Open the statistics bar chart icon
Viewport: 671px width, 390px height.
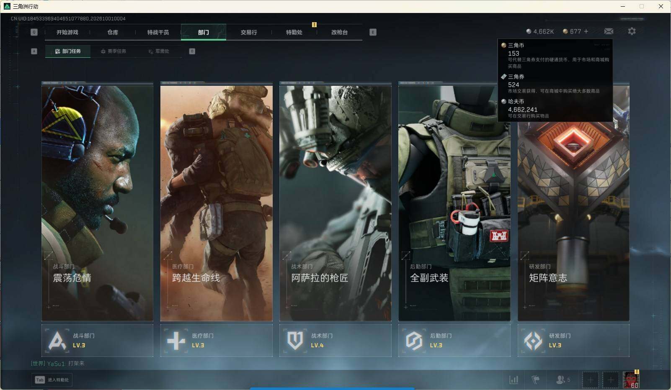click(x=514, y=380)
